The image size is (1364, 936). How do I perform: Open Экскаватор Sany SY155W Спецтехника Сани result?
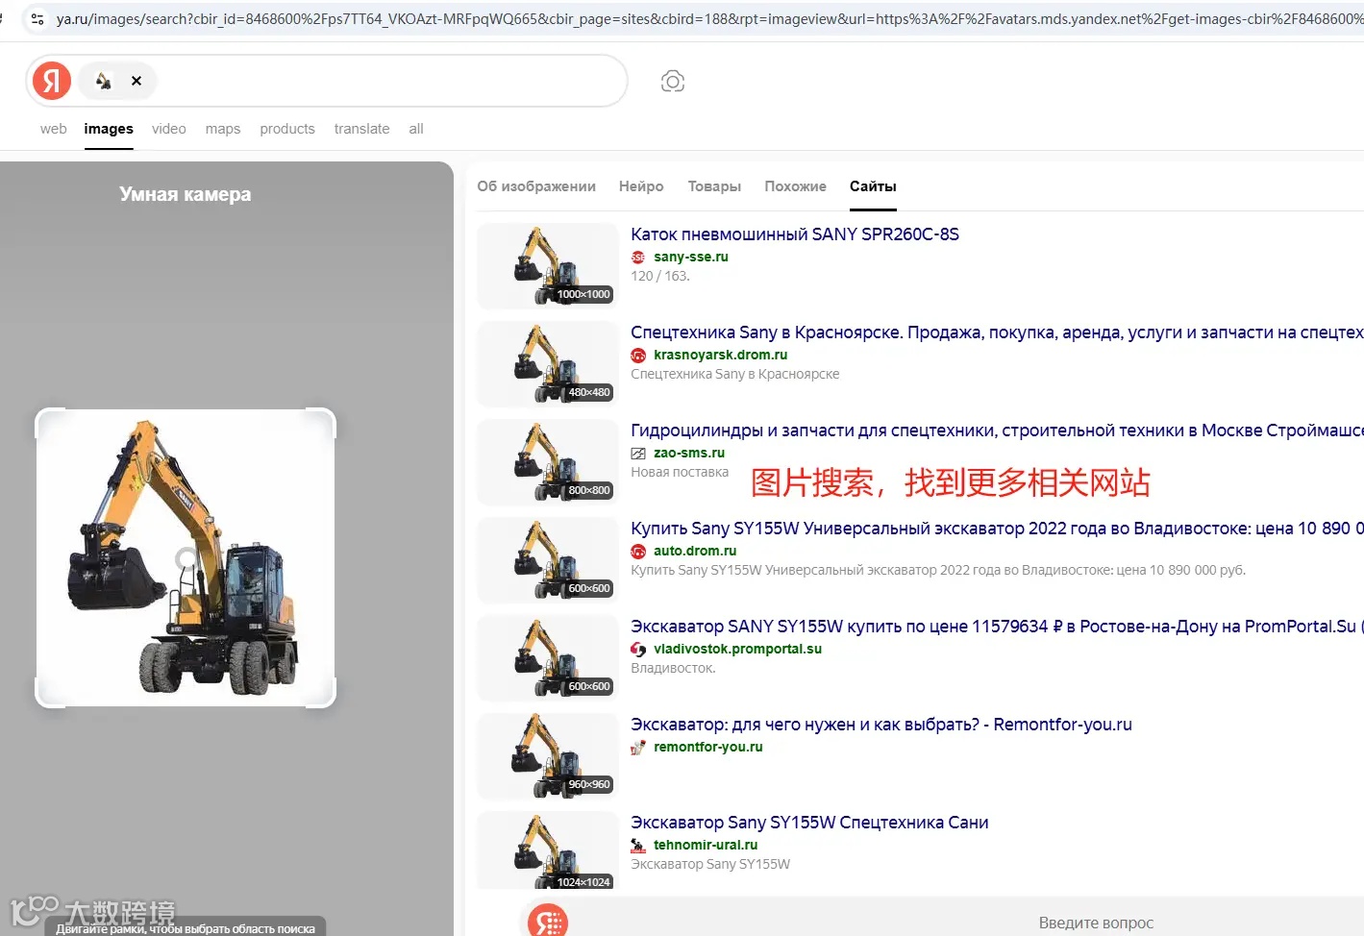pos(809,823)
